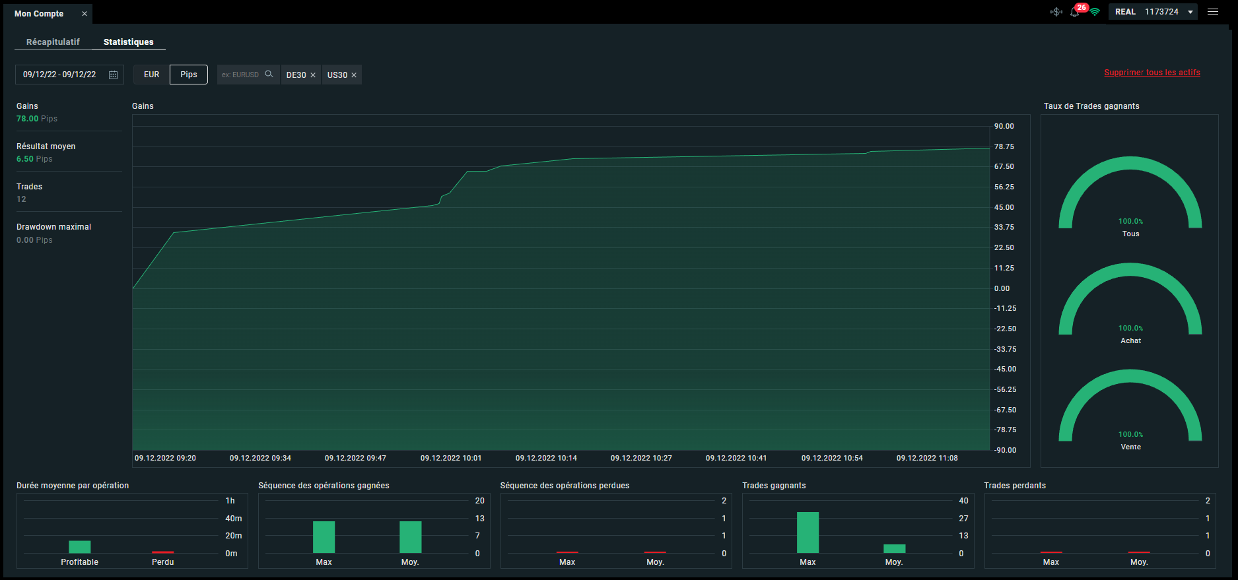1238x580 pixels.
Task: Open the 09/12/22 date range selector
Action: click(x=59, y=75)
